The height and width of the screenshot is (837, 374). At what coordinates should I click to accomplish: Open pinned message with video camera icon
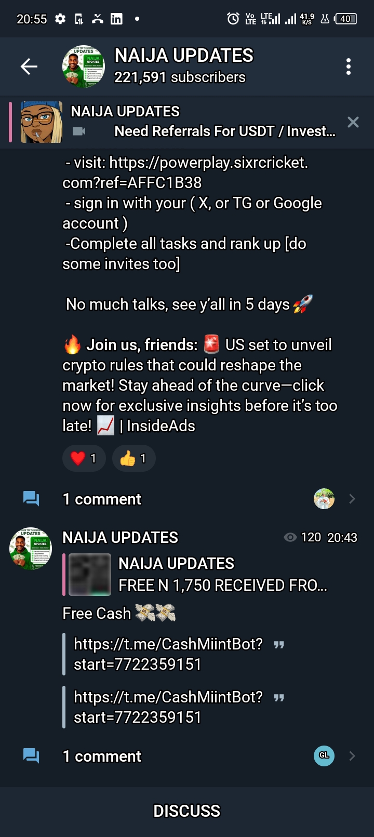[x=203, y=123]
